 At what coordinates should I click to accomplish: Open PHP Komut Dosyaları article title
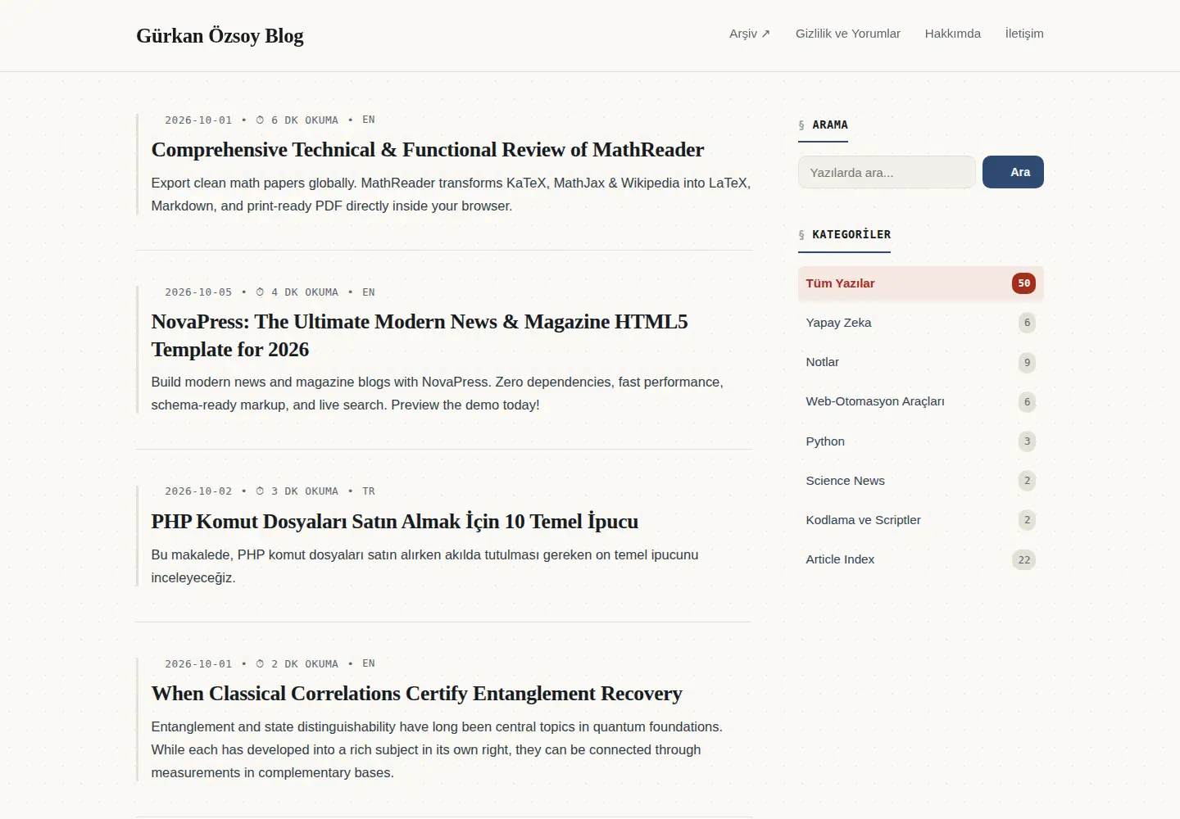point(394,522)
